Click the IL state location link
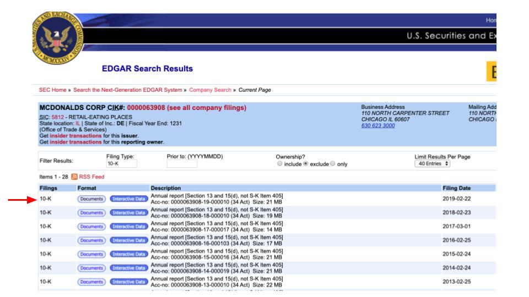Screen dimensions: 529x297 click(x=78, y=124)
